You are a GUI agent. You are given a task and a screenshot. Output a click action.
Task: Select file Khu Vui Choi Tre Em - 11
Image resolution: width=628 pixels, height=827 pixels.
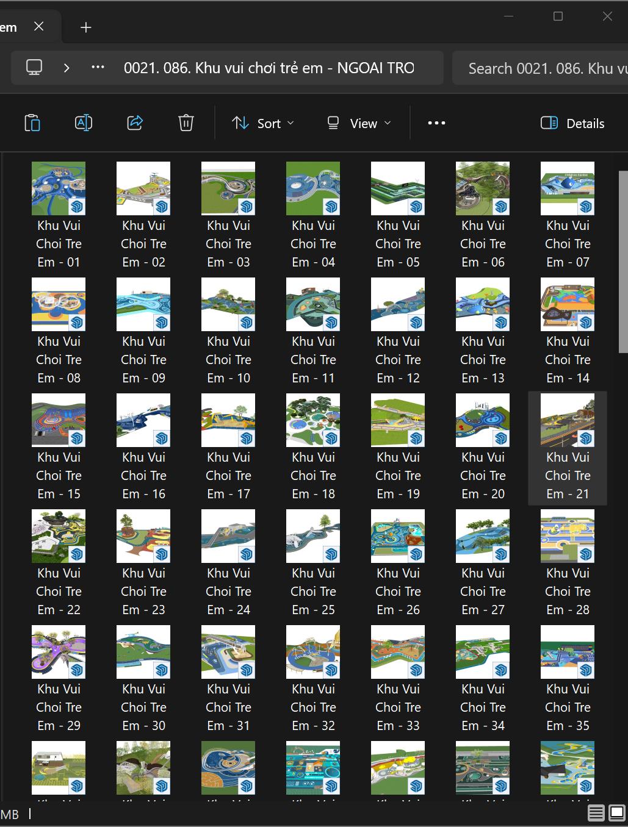(313, 331)
